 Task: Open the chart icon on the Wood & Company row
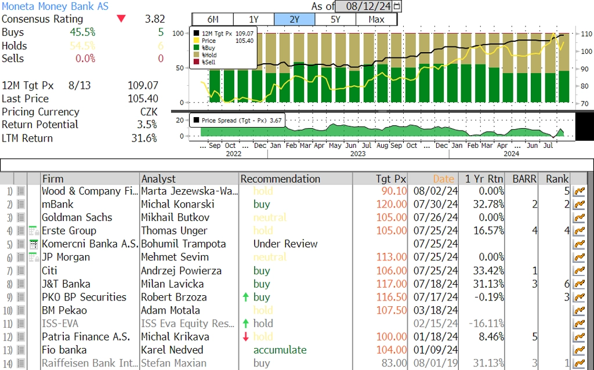point(579,191)
